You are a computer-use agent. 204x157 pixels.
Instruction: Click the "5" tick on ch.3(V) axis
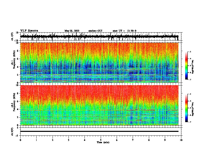(x=18, y=127)
